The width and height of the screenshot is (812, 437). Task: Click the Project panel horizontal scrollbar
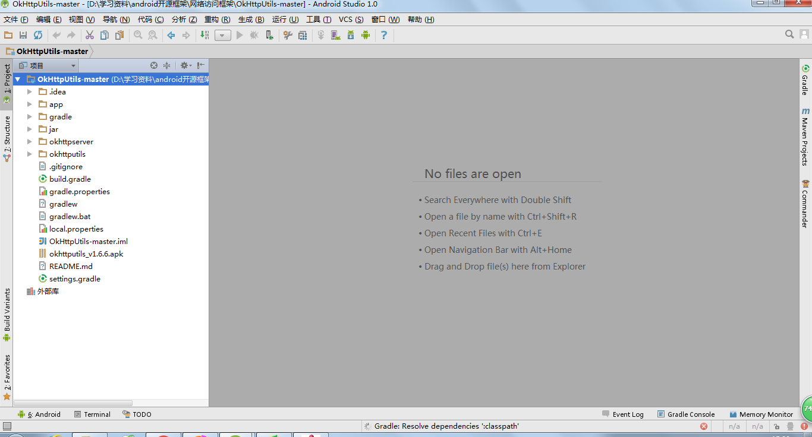point(74,403)
